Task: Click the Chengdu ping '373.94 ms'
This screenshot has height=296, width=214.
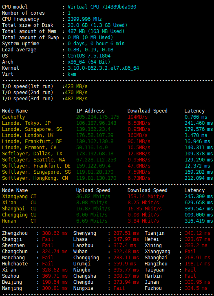Action: pyautogui.click(x=126, y=282)
